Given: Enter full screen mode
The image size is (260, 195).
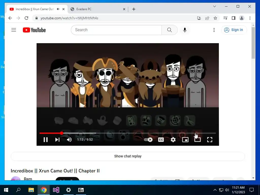Looking at the screenshot, I should 209,140.
